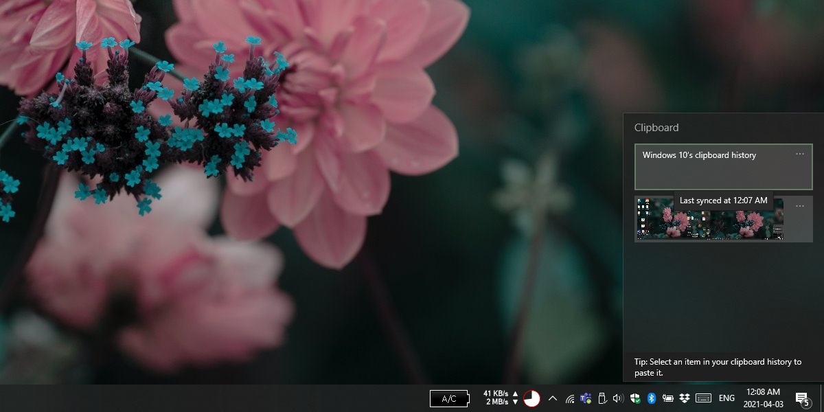824x412 pixels.
Task: Click the Clipboard panel title
Action: tap(656, 128)
